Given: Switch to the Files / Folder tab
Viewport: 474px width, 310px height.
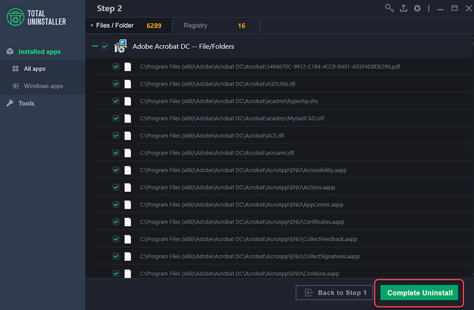Looking at the screenshot, I should [128, 25].
